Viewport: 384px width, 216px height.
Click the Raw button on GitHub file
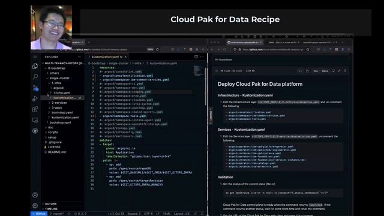[x=316, y=71]
